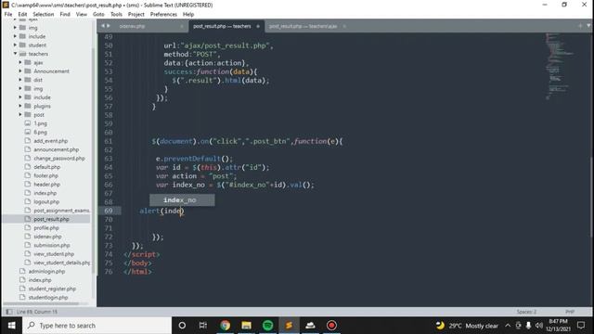The width and height of the screenshot is (594, 334).
Task: Open student_register.php file
Action: click(52, 289)
